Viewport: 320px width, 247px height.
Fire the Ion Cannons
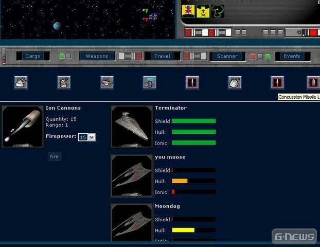54,156
